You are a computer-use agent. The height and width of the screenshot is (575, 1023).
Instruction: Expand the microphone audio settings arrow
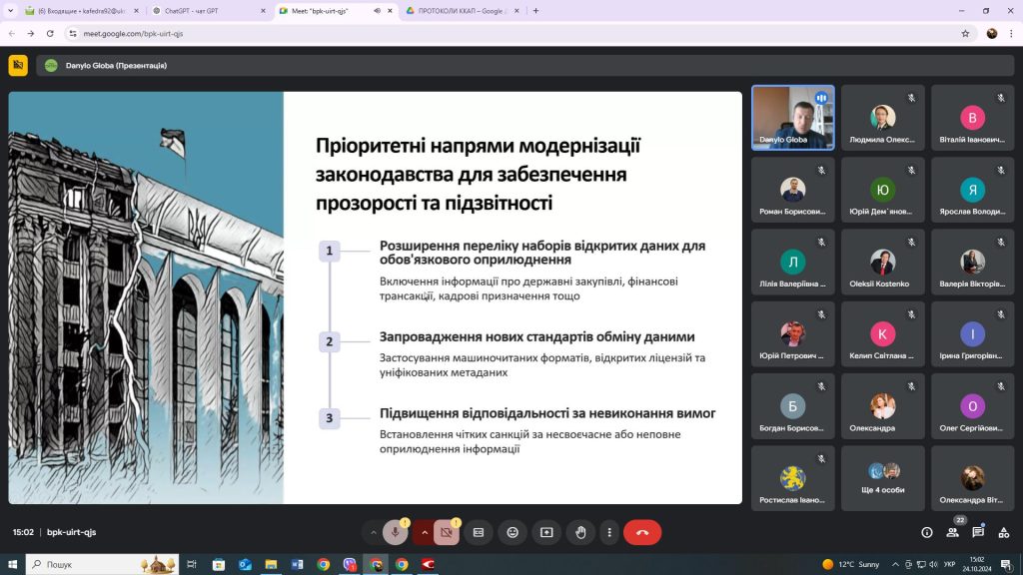[x=374, y=533]
